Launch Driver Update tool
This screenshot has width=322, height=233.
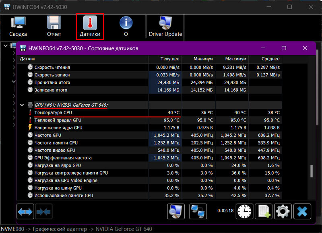[x=165, y=27]
